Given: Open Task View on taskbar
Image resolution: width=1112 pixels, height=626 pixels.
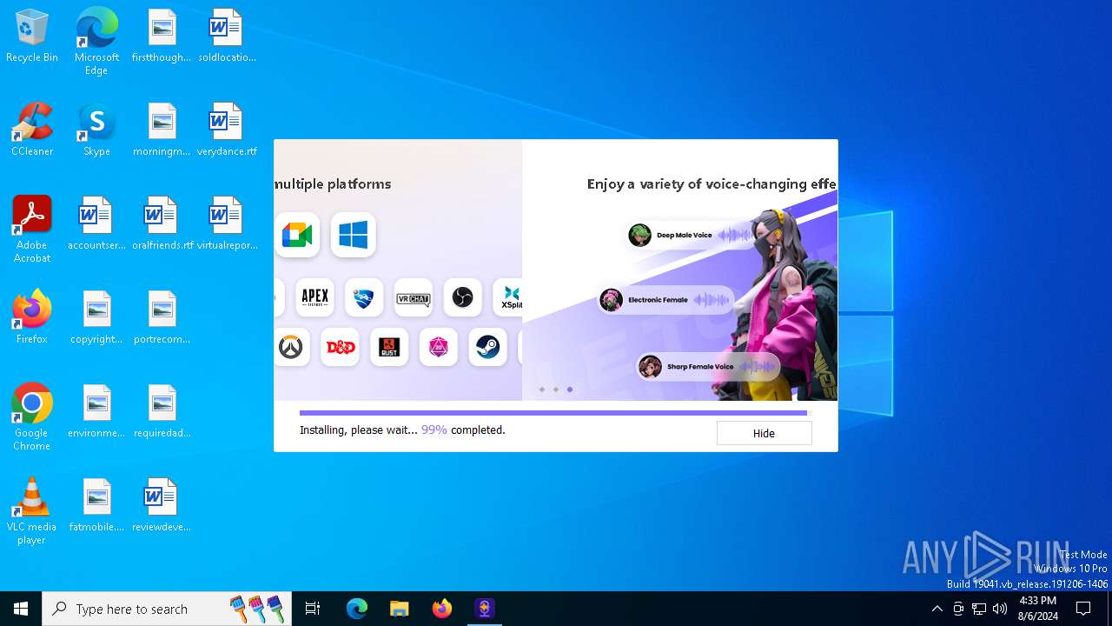Looking at the screenshot, I should click(x=313, y=609).
